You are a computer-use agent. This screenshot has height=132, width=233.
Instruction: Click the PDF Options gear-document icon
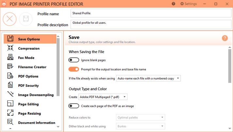click(10, 76)
